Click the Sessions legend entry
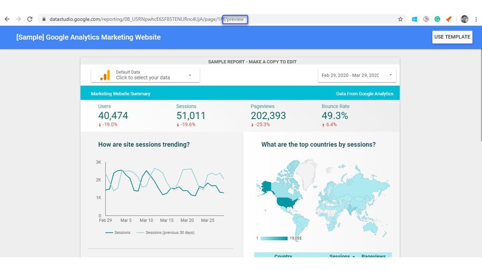The image size is (482, 271). tap(118, 232)
